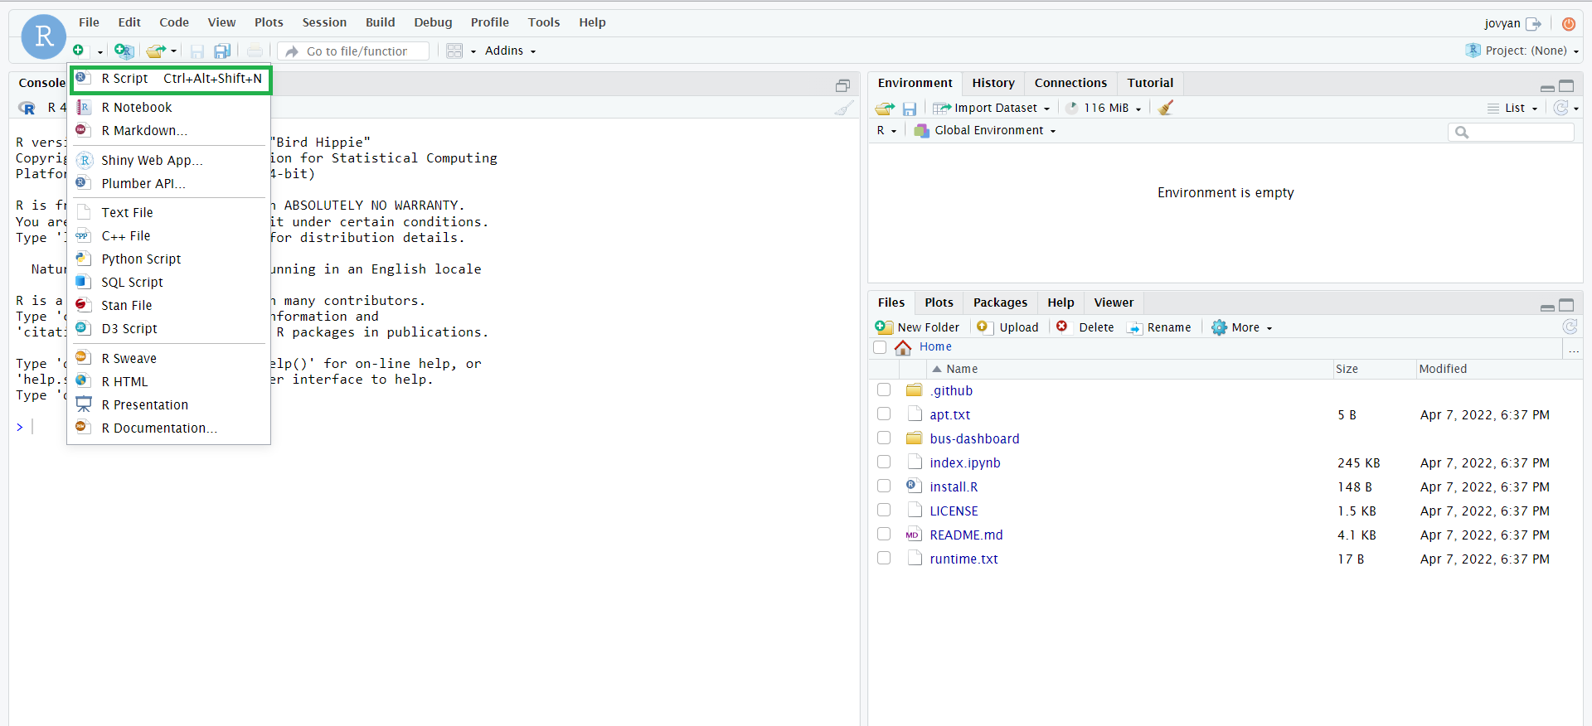Maximize the Console pane icon
The width and height of the screenshot is (1592, 726).
842,85
